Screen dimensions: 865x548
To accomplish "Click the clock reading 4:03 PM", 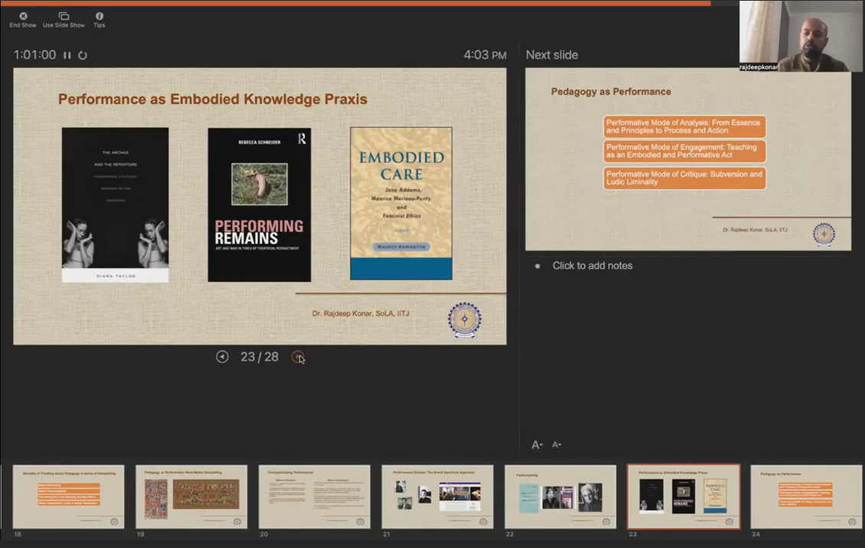I will [x=485, y=54].
